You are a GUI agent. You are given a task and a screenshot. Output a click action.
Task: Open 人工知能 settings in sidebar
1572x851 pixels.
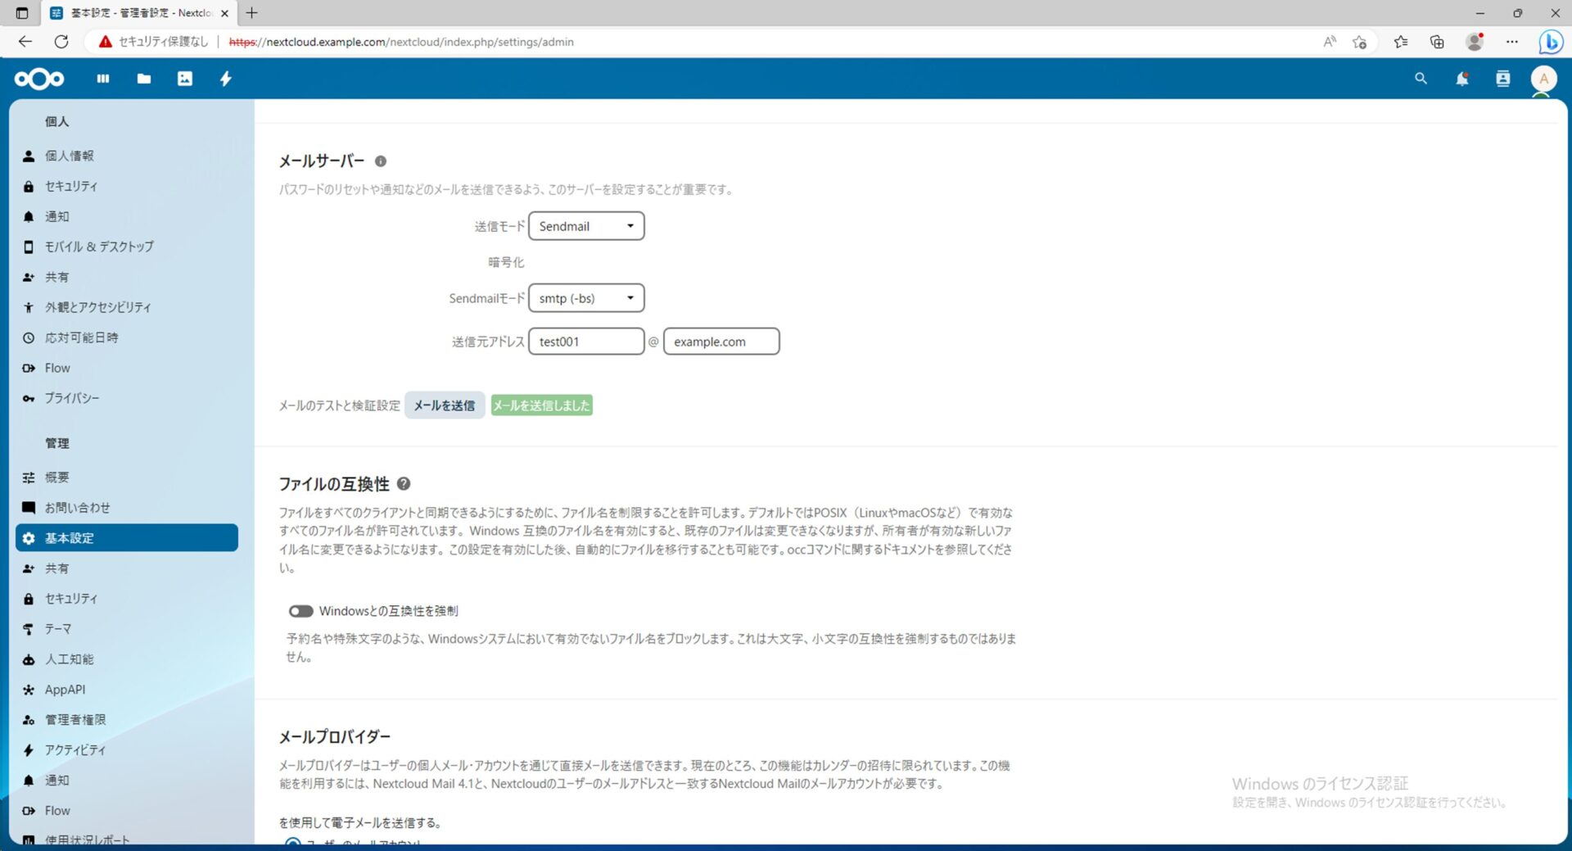pyautogui.click(x=70, y=659)
